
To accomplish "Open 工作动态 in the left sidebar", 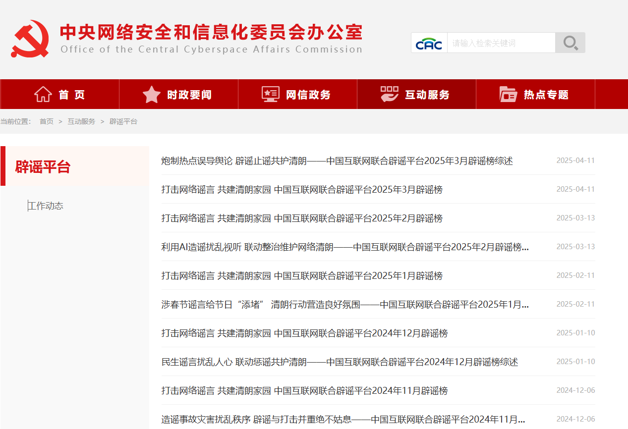I will point(46,206).
